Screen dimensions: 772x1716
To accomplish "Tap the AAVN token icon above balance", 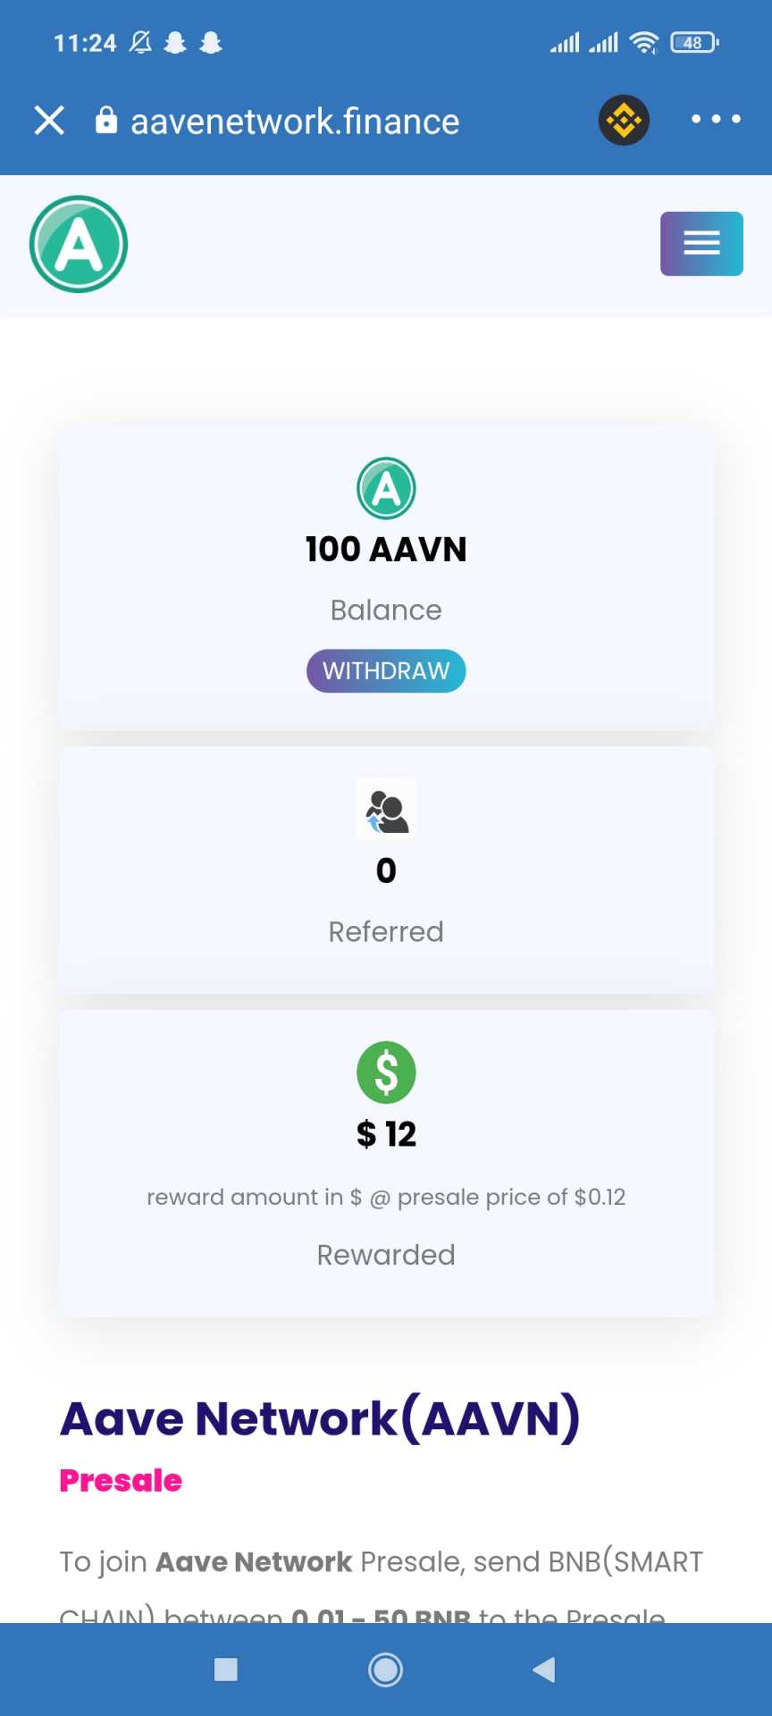I will [x=386, y=488].
